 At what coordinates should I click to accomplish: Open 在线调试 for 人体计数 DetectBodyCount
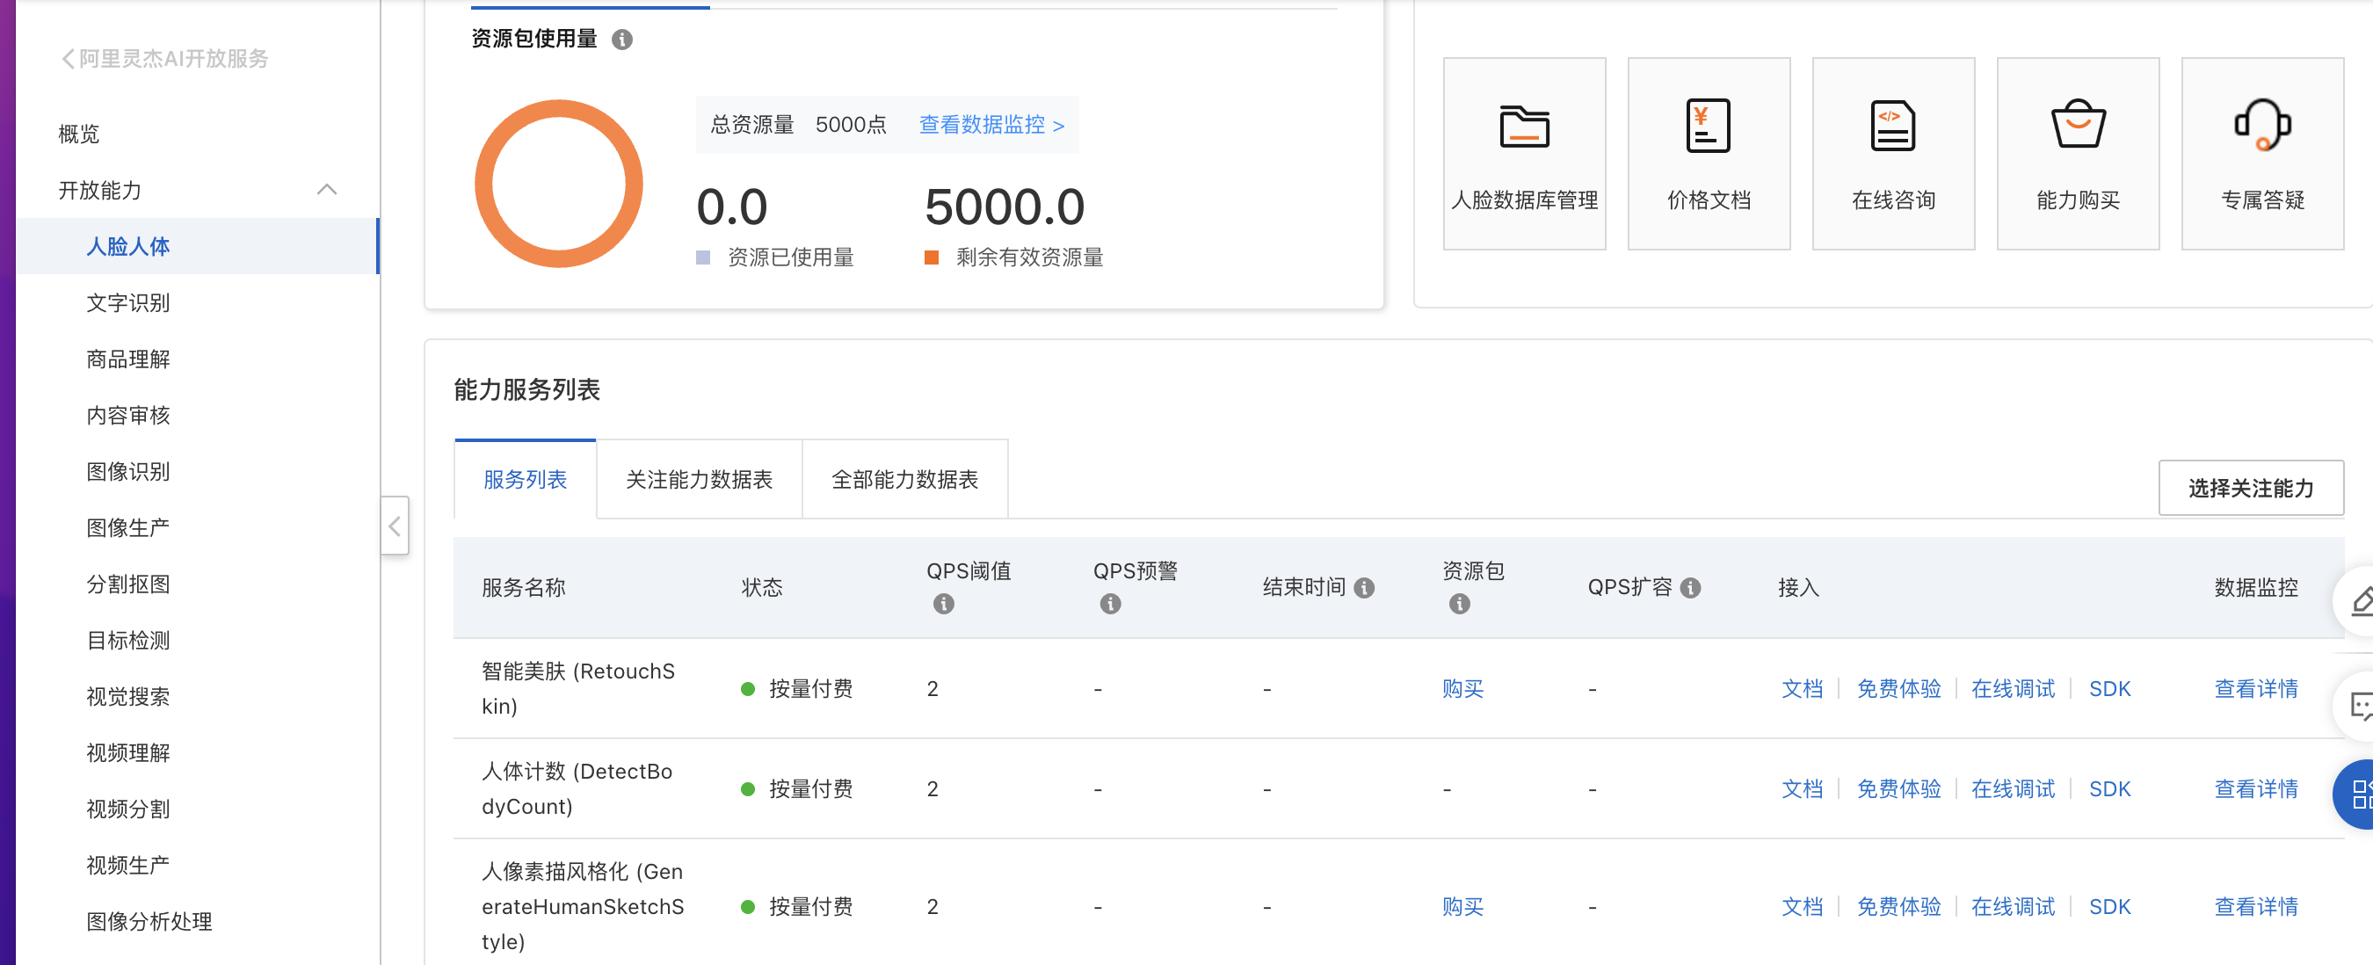pos(2013,788)
